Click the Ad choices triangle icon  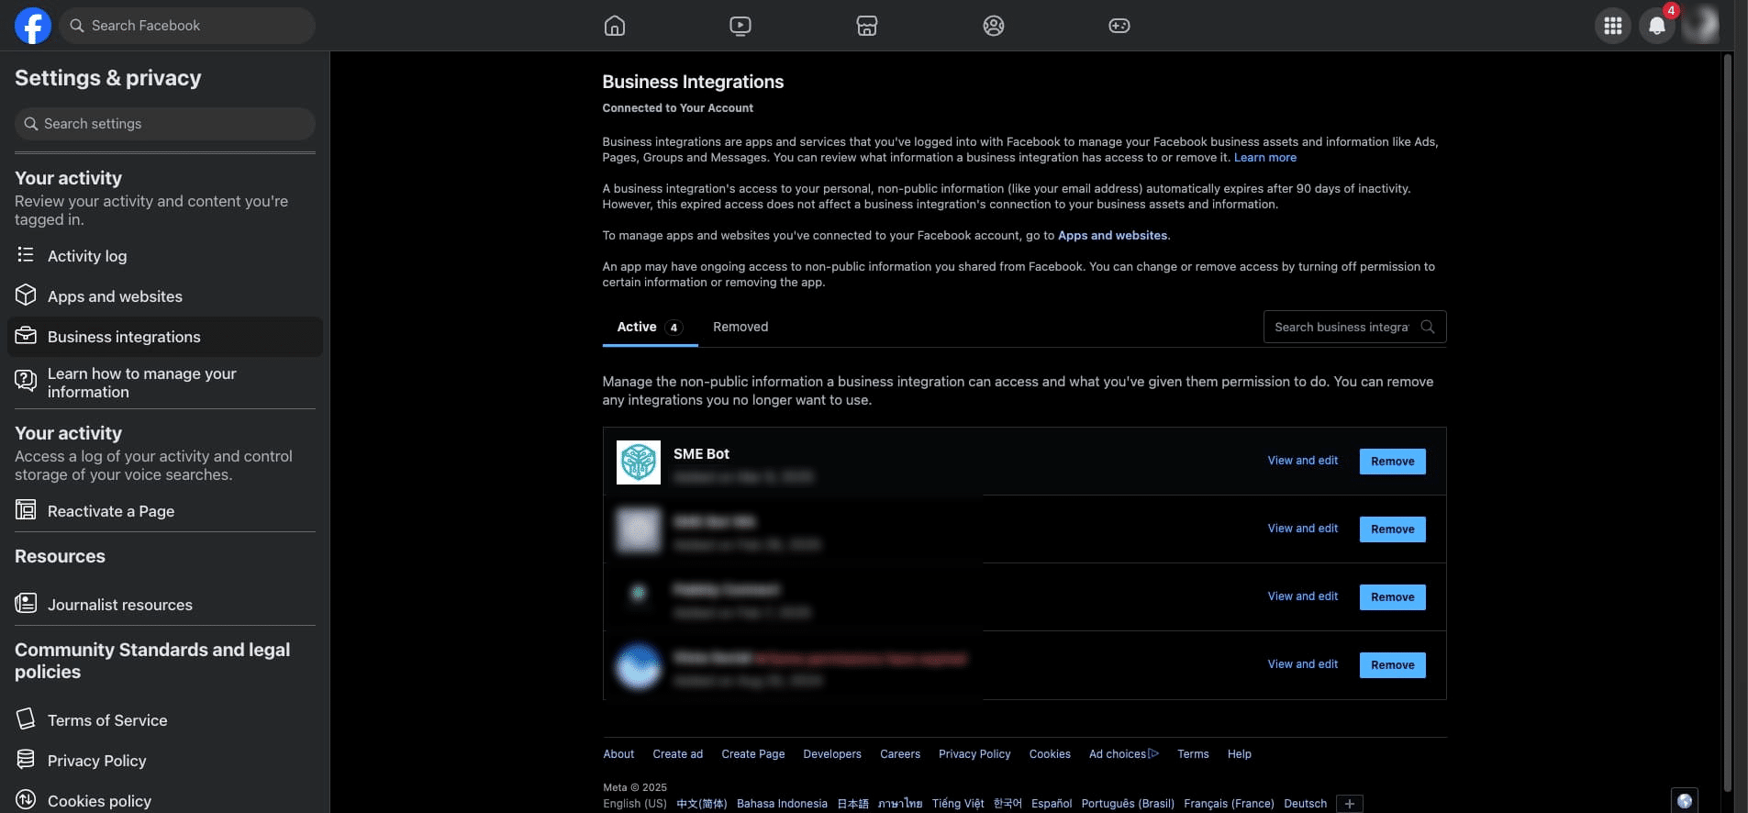coord(1153,753)
